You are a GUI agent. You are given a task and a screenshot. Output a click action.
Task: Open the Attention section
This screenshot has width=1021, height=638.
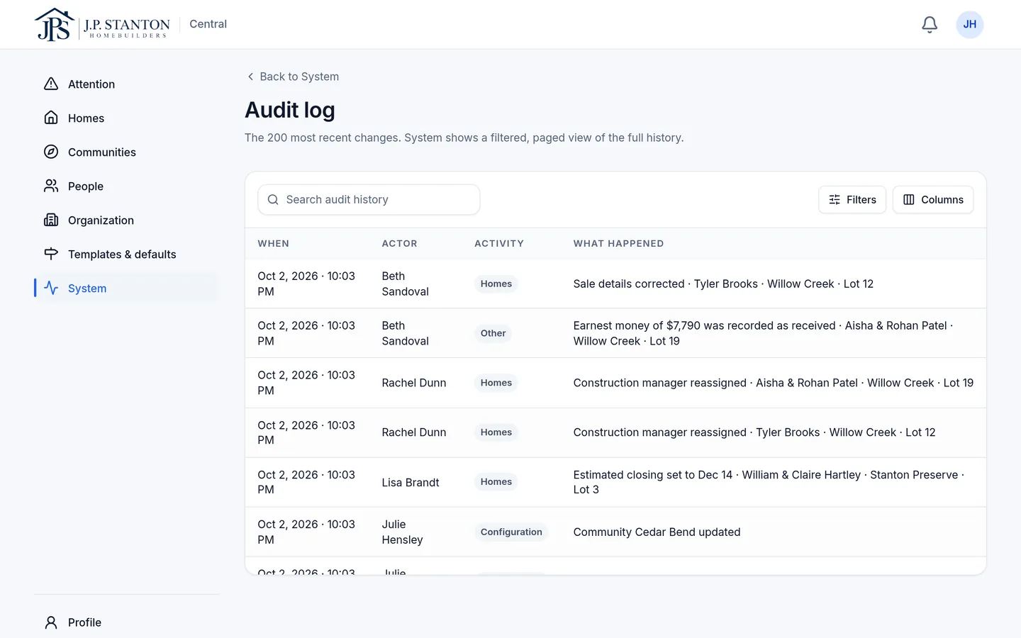click(125, 84)
